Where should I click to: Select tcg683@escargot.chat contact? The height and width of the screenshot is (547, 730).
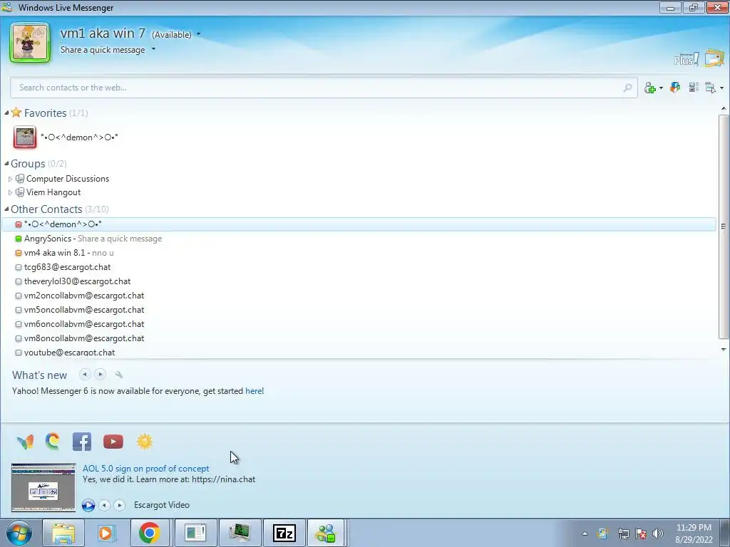pos(68,267)
